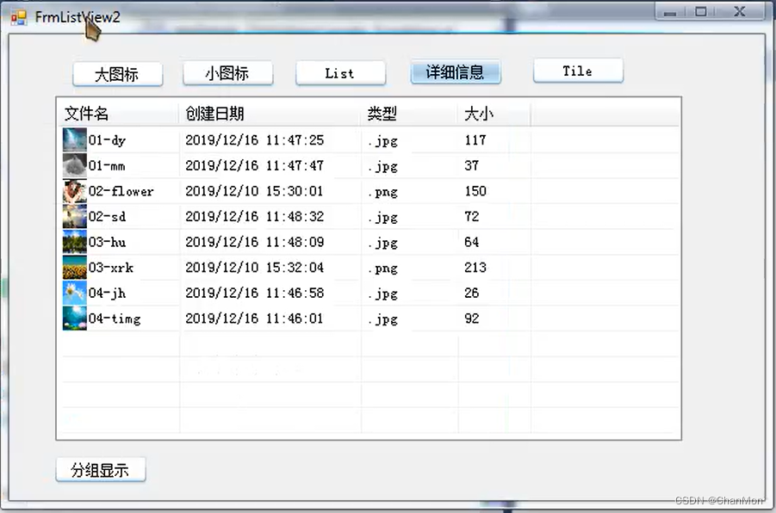Select thumbnail of 01-mm row
The width and height of the screenshot is (776, 513).
pos(75,165)
